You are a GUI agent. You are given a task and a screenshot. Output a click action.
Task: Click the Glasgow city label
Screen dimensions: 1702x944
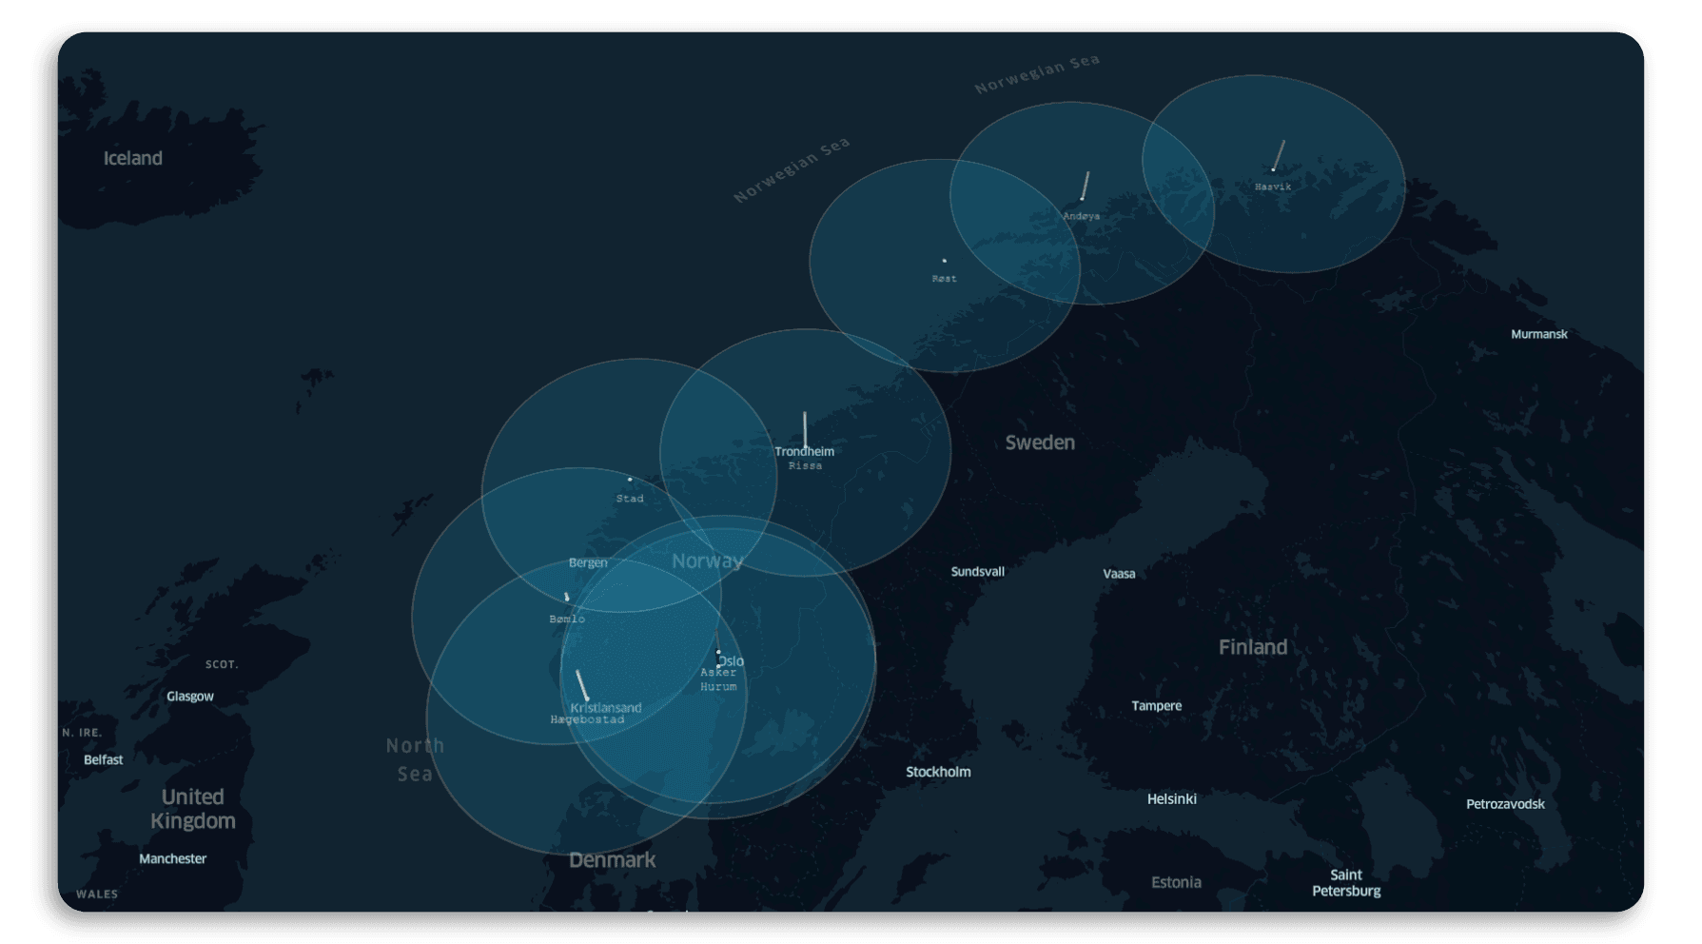(190, 697)
